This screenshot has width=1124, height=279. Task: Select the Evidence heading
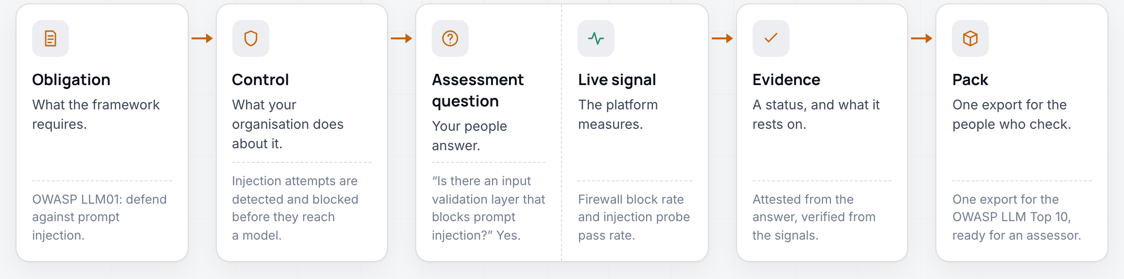[787, 80]
